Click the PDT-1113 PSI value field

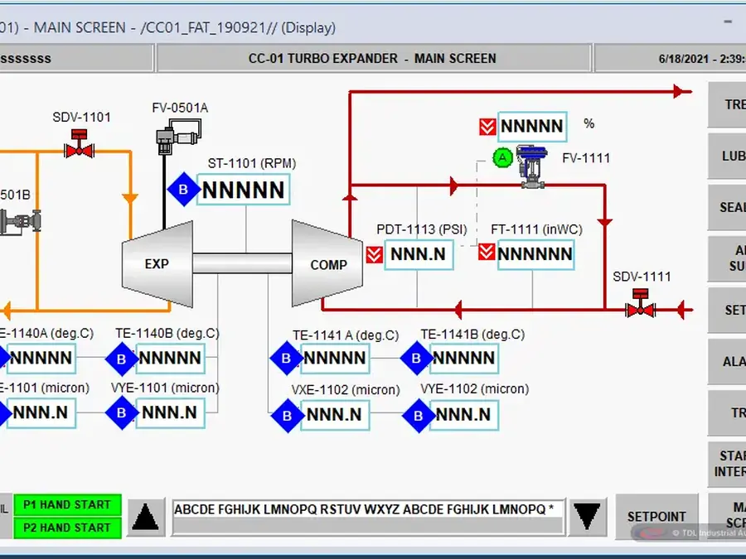(419, 255)
